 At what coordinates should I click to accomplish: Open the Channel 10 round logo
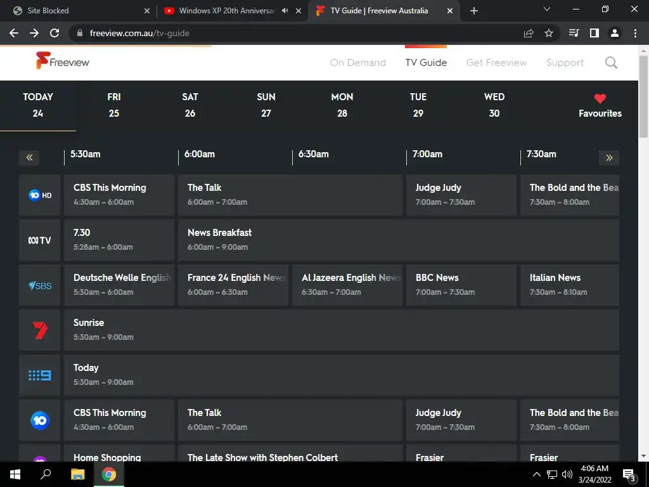40,420
